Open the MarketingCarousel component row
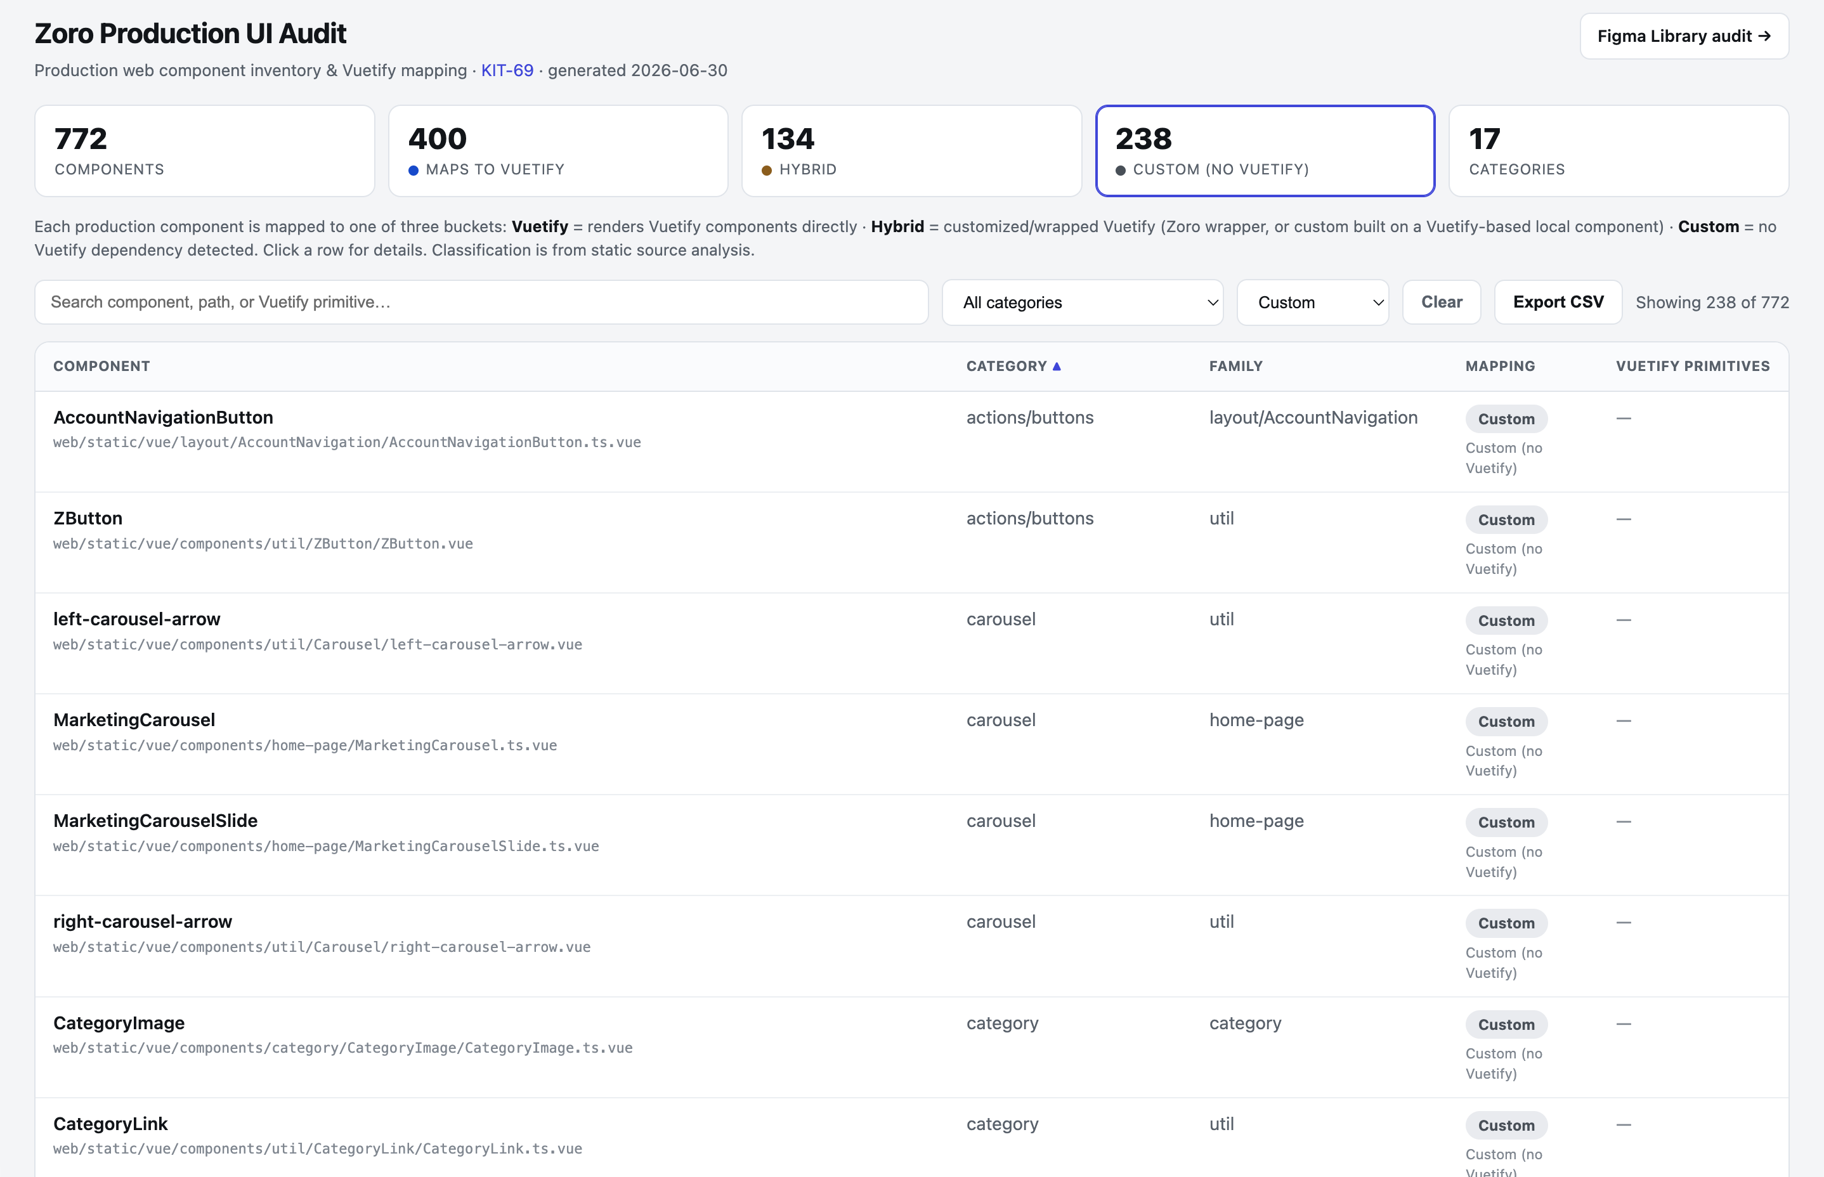This screenshot has width=1824, height=1177. (x=911, y=745)
